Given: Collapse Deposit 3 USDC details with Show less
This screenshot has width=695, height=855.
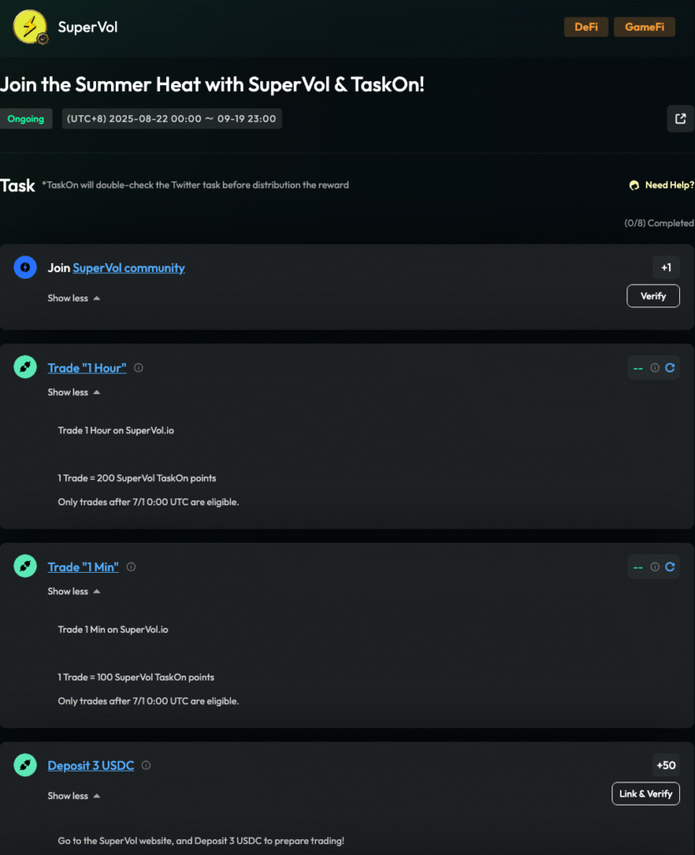Looking at the screenshot, I should pyautogui.click(x=73, y=796).
